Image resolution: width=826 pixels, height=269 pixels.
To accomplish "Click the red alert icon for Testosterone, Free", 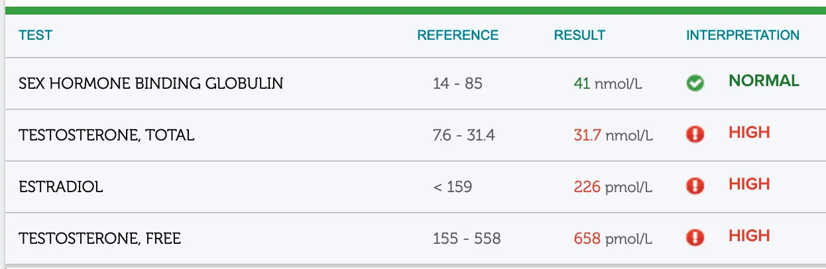I will point(695,237).
